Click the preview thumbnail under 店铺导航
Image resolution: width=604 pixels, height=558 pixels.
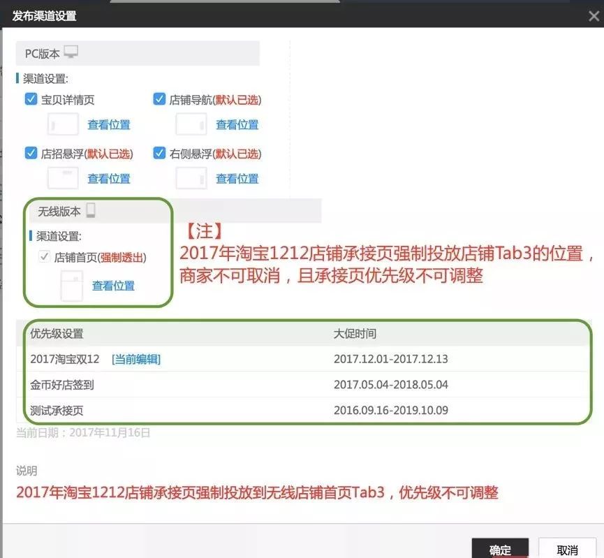191,124
